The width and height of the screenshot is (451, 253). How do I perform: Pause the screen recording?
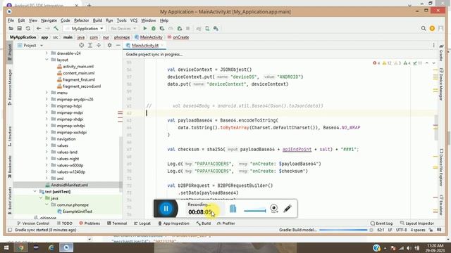[x=166, y=209]
